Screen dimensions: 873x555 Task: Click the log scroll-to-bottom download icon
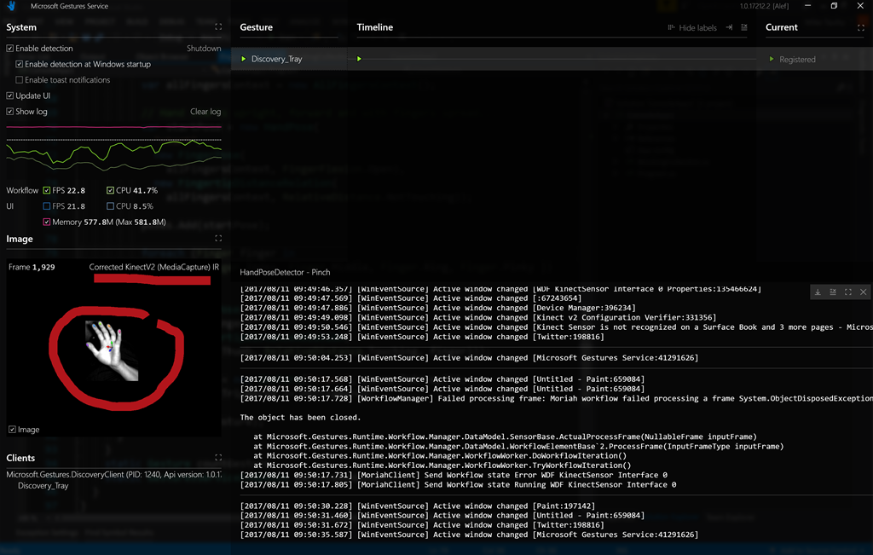[818, 292]
